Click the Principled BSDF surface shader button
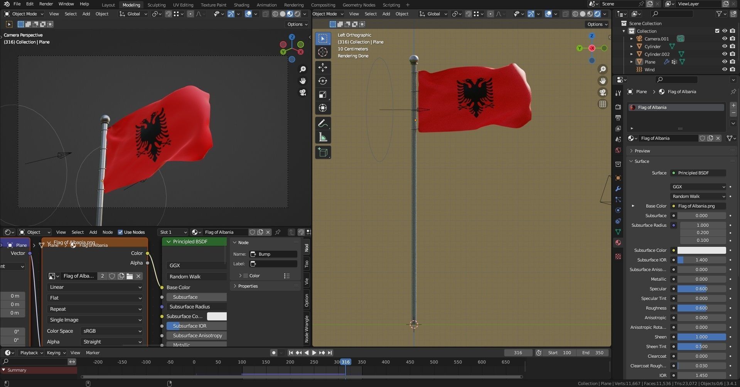 (x=698, y=173)
